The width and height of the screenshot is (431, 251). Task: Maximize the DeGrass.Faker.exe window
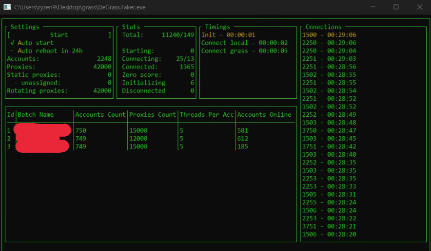click(396, 7)
